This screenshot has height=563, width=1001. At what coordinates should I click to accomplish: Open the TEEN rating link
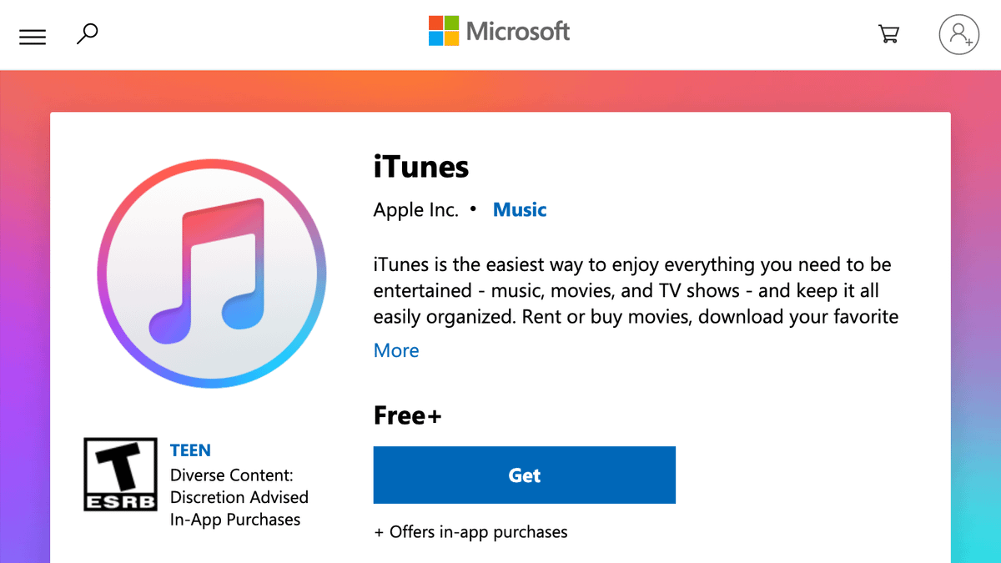[x=190, y=450]
